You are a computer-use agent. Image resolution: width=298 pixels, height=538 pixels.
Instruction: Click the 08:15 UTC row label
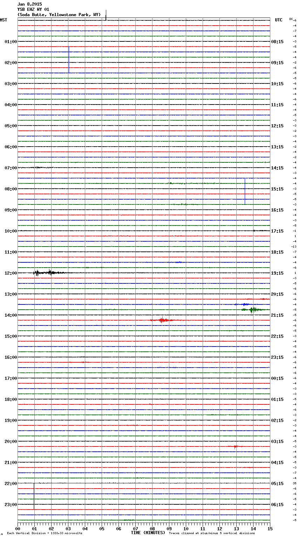click(277, 42)
